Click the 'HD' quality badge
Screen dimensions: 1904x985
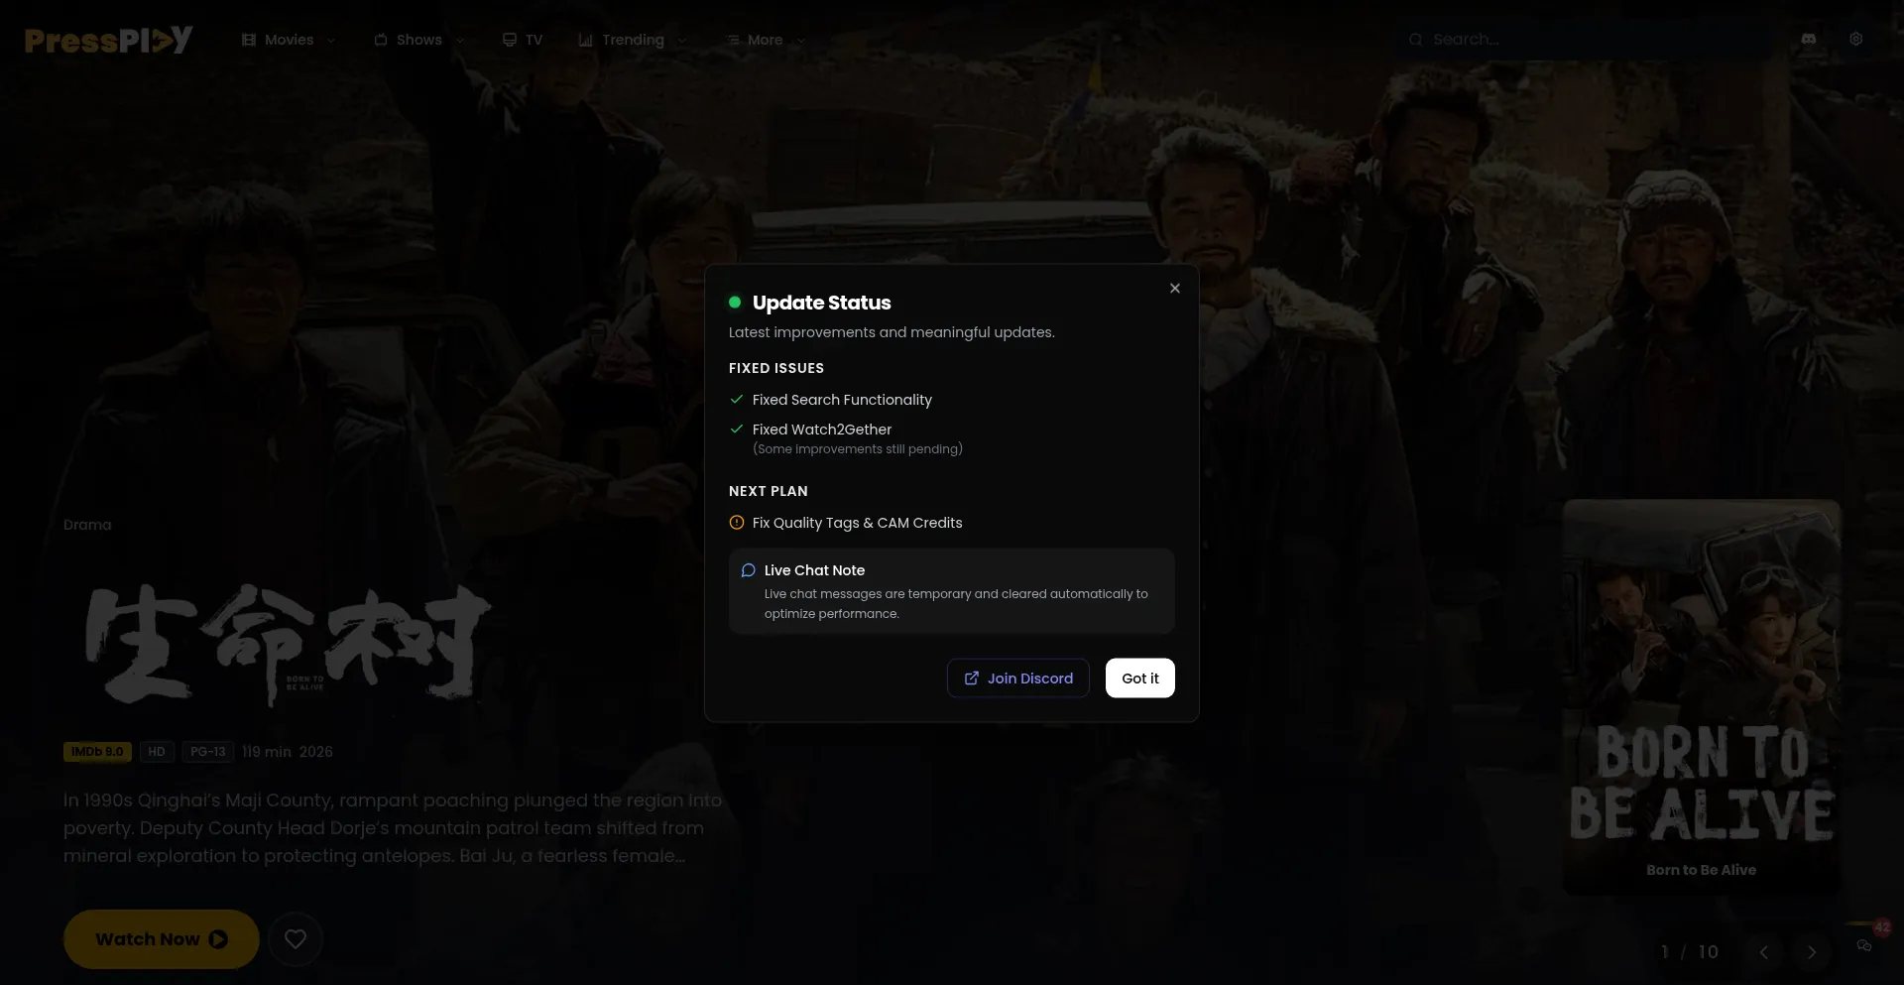157,752
